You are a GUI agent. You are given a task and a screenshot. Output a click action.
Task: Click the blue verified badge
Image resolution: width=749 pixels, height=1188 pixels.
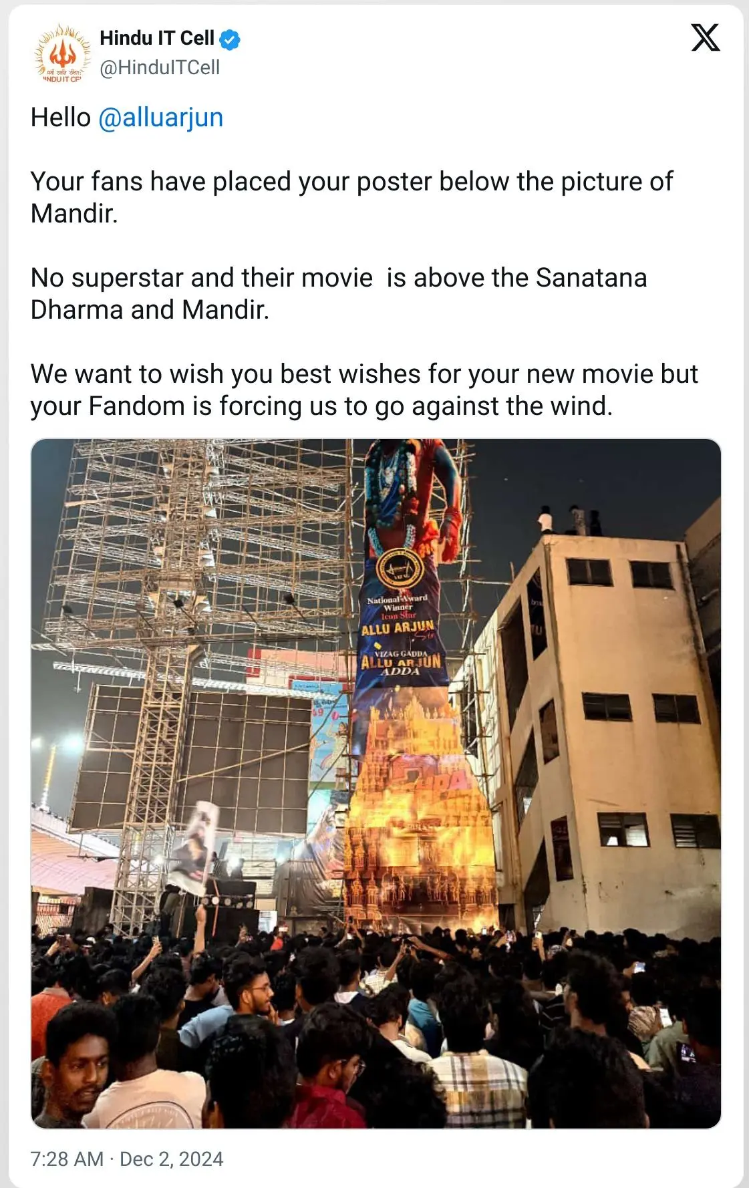[230, 40]
